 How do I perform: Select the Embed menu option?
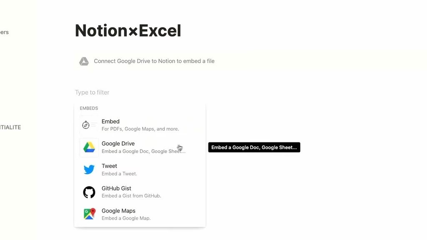pos(140,125)
